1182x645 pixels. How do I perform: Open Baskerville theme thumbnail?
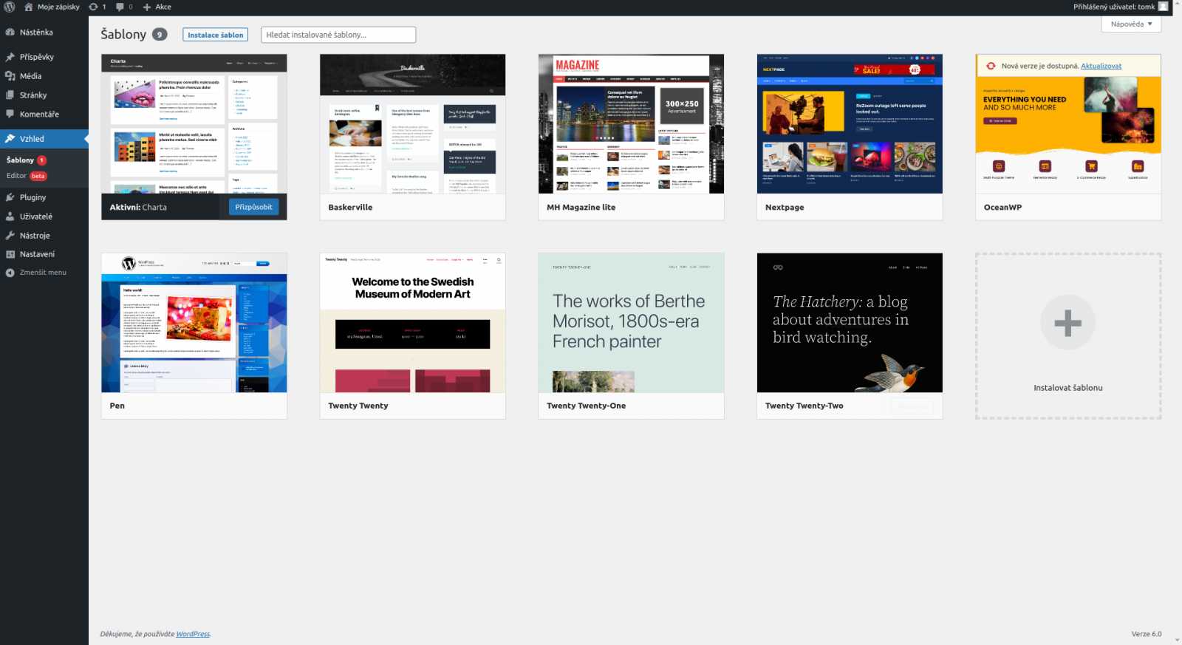pyautogui.click(x=412, y=123)
